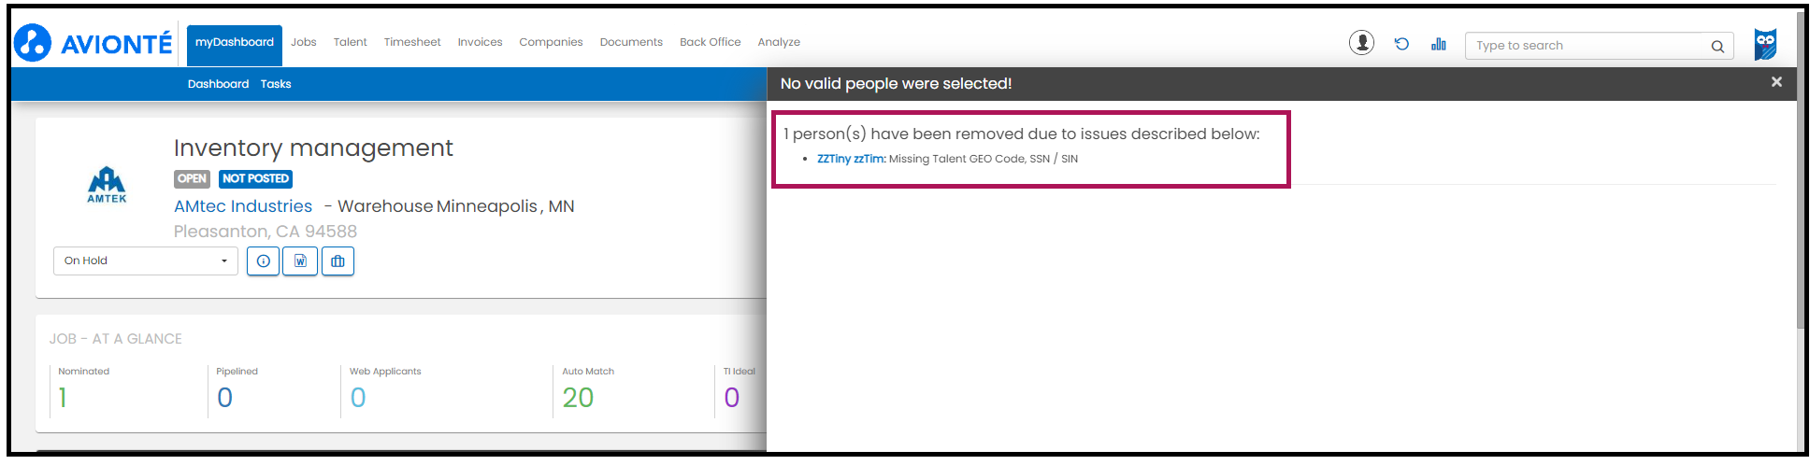Click the briefcase icon button
This screenshot has width=1810, height=465.
pyautogui.click(x=338, y=261)
